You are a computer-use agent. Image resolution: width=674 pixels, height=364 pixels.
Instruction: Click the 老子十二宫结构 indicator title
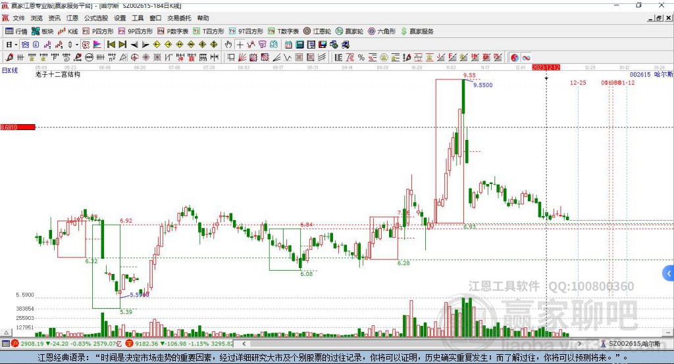point(58,74)
